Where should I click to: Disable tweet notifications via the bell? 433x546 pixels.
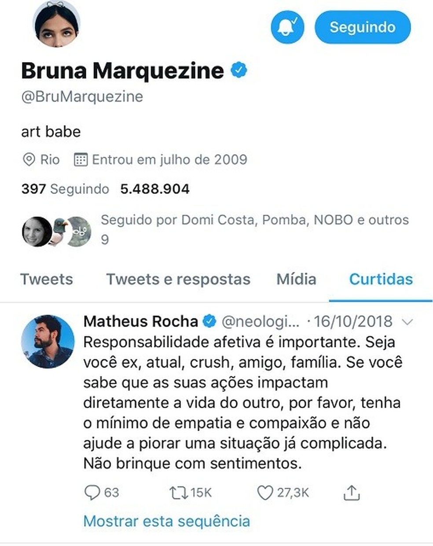(x=286, y=27)
